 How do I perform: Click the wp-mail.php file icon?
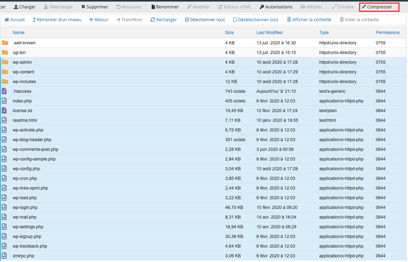point(4,217)
